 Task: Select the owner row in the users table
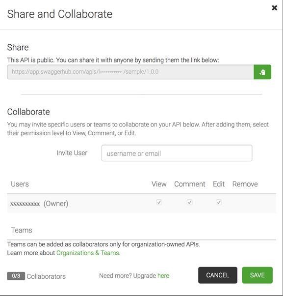141,204
